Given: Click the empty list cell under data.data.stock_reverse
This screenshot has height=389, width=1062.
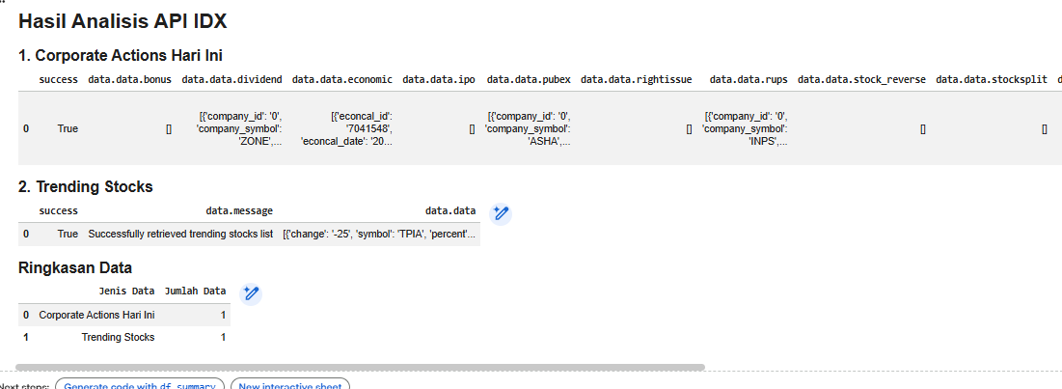Looking at the screenshot, I should coord(923,128).
